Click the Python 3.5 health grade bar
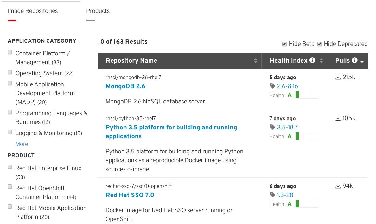 click(307, 136)
